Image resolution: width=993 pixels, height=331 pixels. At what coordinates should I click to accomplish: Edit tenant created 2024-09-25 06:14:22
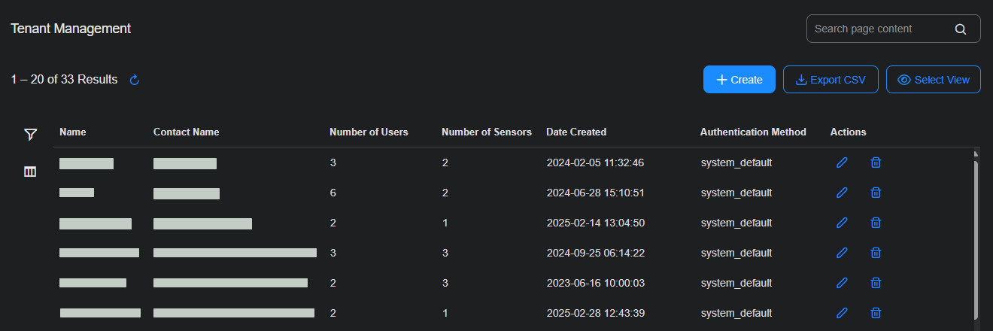[842, 253]
